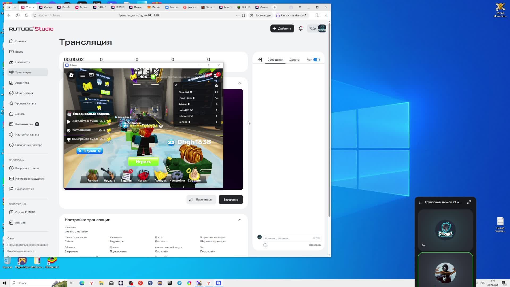Viewport: 510px width, 287px height.
Task: Switch to the Hold M browser tab
Action: (244, 7)
